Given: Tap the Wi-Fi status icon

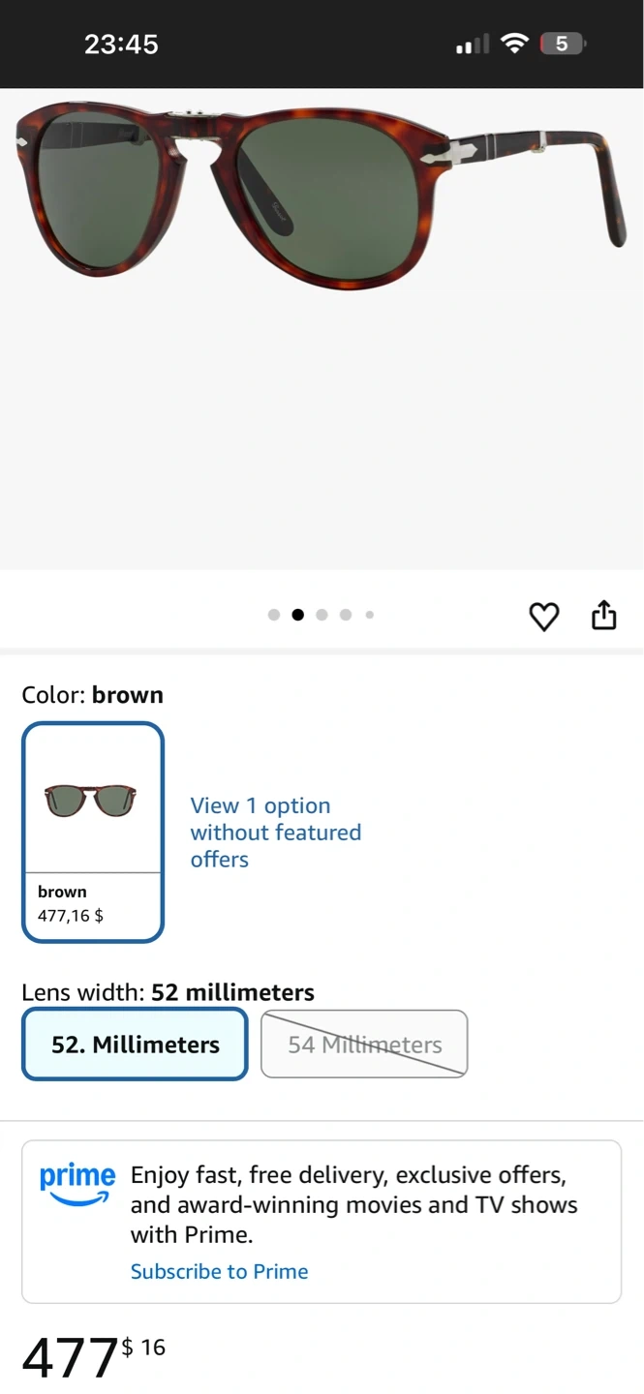Looking at the screenshot, I should click(x=515, y=44).
